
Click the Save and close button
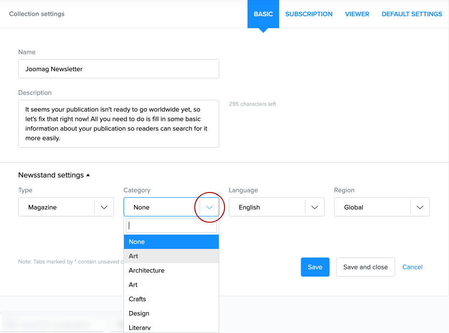365,267
